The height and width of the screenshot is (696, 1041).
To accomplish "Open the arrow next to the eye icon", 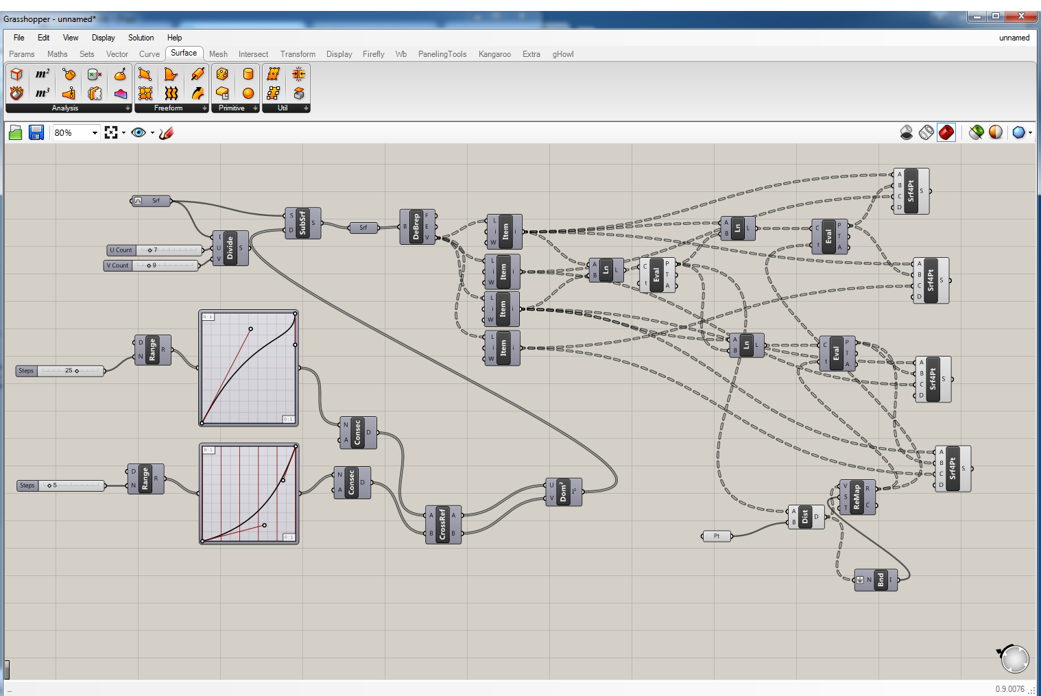I will point(152,133).
